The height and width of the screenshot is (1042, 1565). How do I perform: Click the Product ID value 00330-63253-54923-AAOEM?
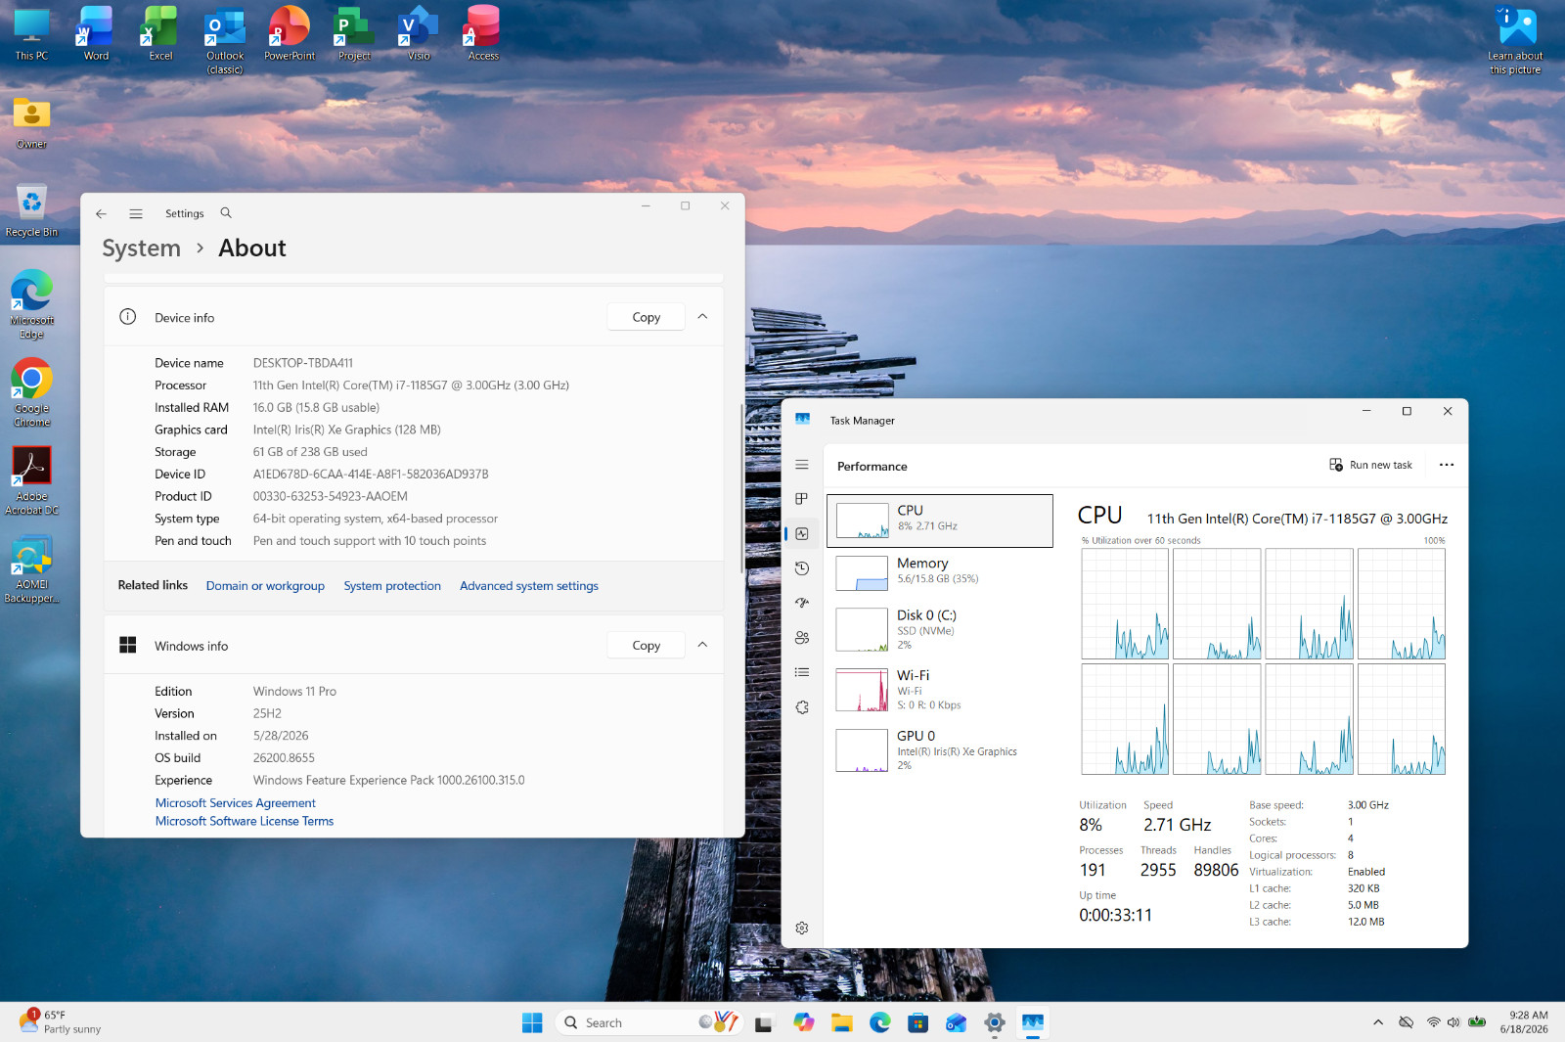(x=330, y=497)
